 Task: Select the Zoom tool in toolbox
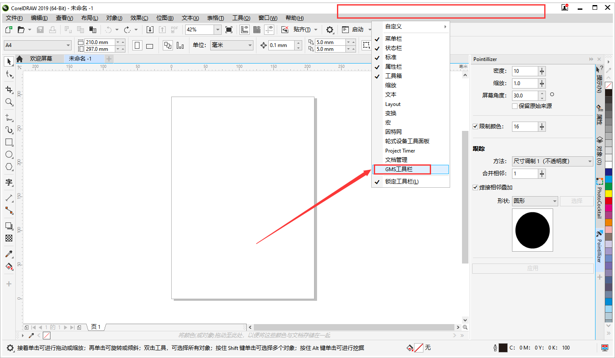click(9, 102)
